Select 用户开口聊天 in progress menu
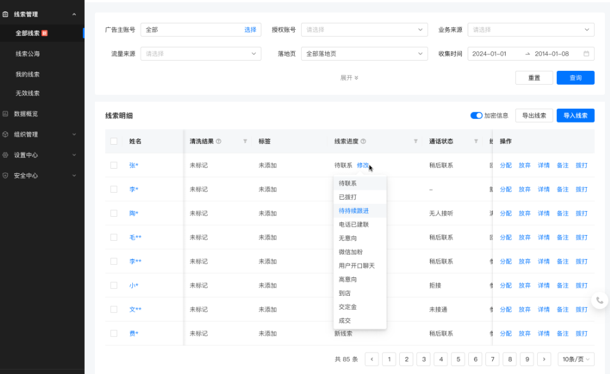 tap(360, 265)
